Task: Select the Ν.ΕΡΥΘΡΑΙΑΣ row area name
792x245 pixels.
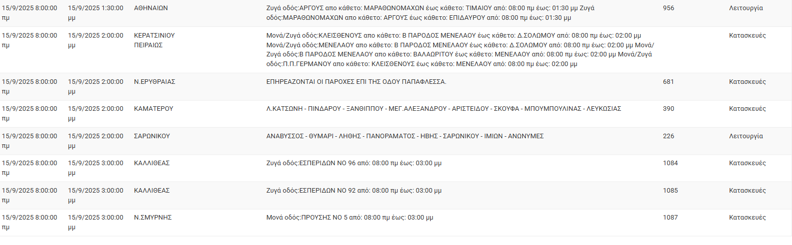Action: (x=154, y=81)
